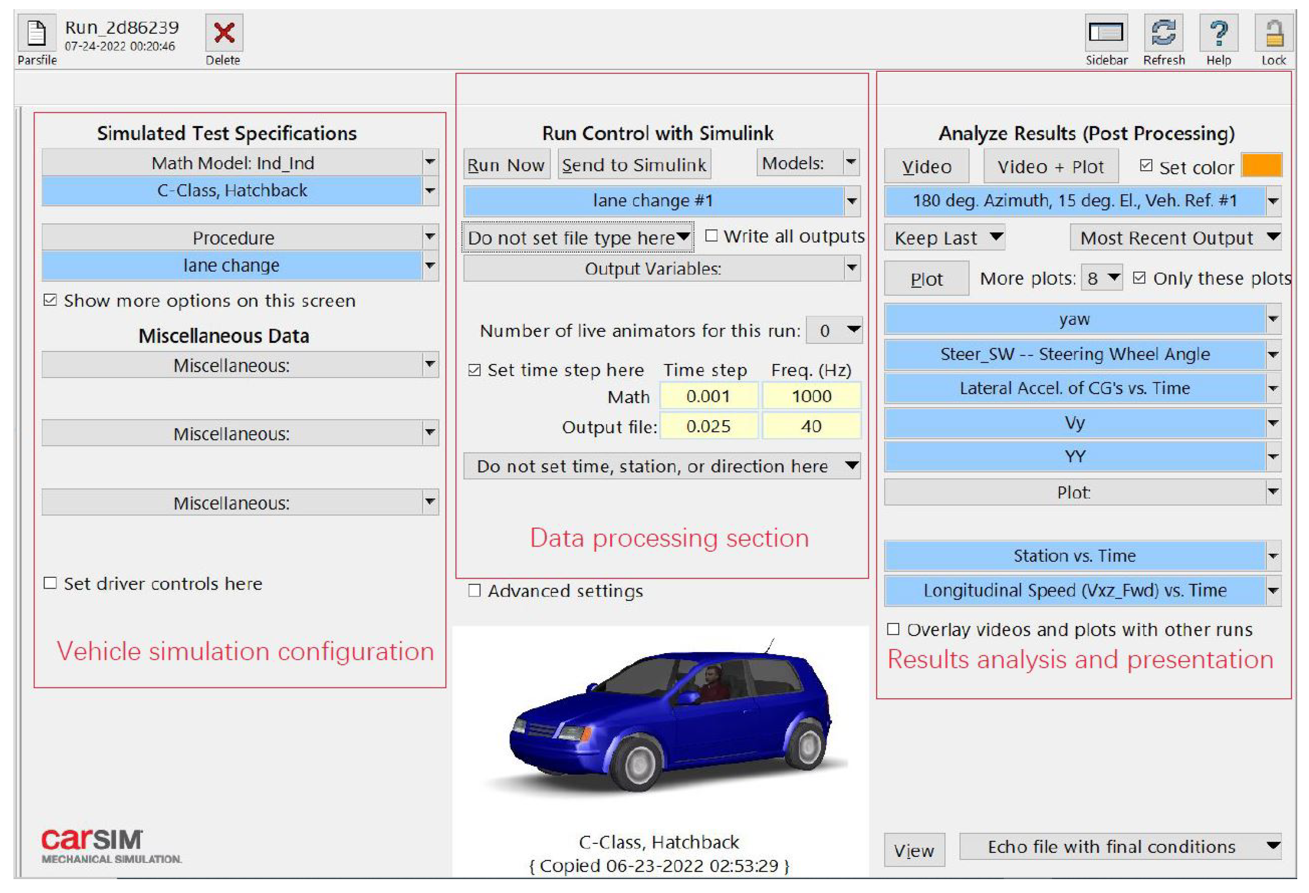Open Help question mark icon

click(x=1218, y=33)
